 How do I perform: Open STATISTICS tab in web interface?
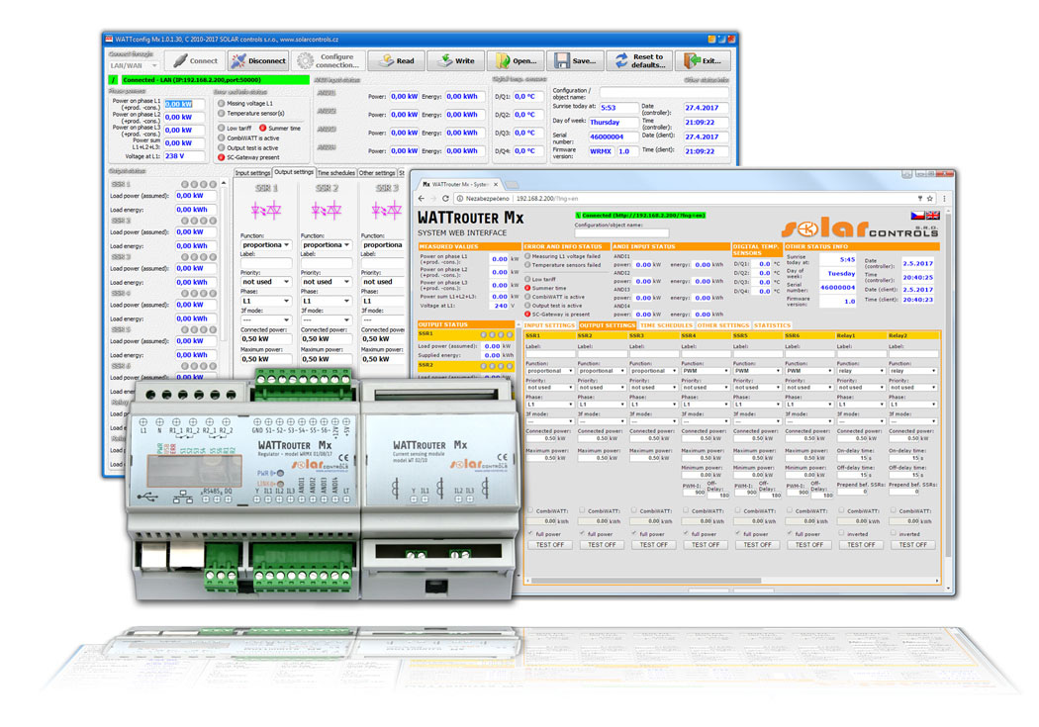772,325
